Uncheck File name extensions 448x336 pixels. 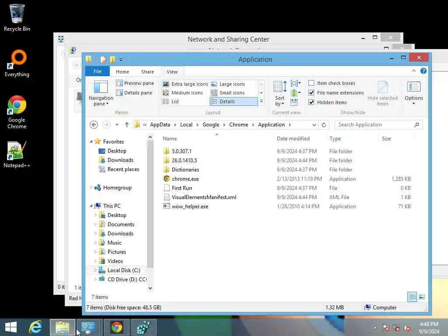point(311,93)
